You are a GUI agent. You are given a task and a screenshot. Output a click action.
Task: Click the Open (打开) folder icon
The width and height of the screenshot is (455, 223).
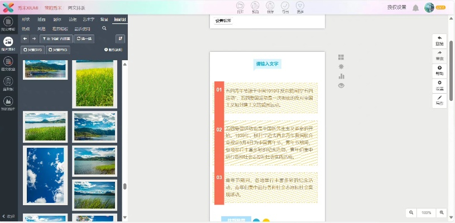[x=240, y=6]
